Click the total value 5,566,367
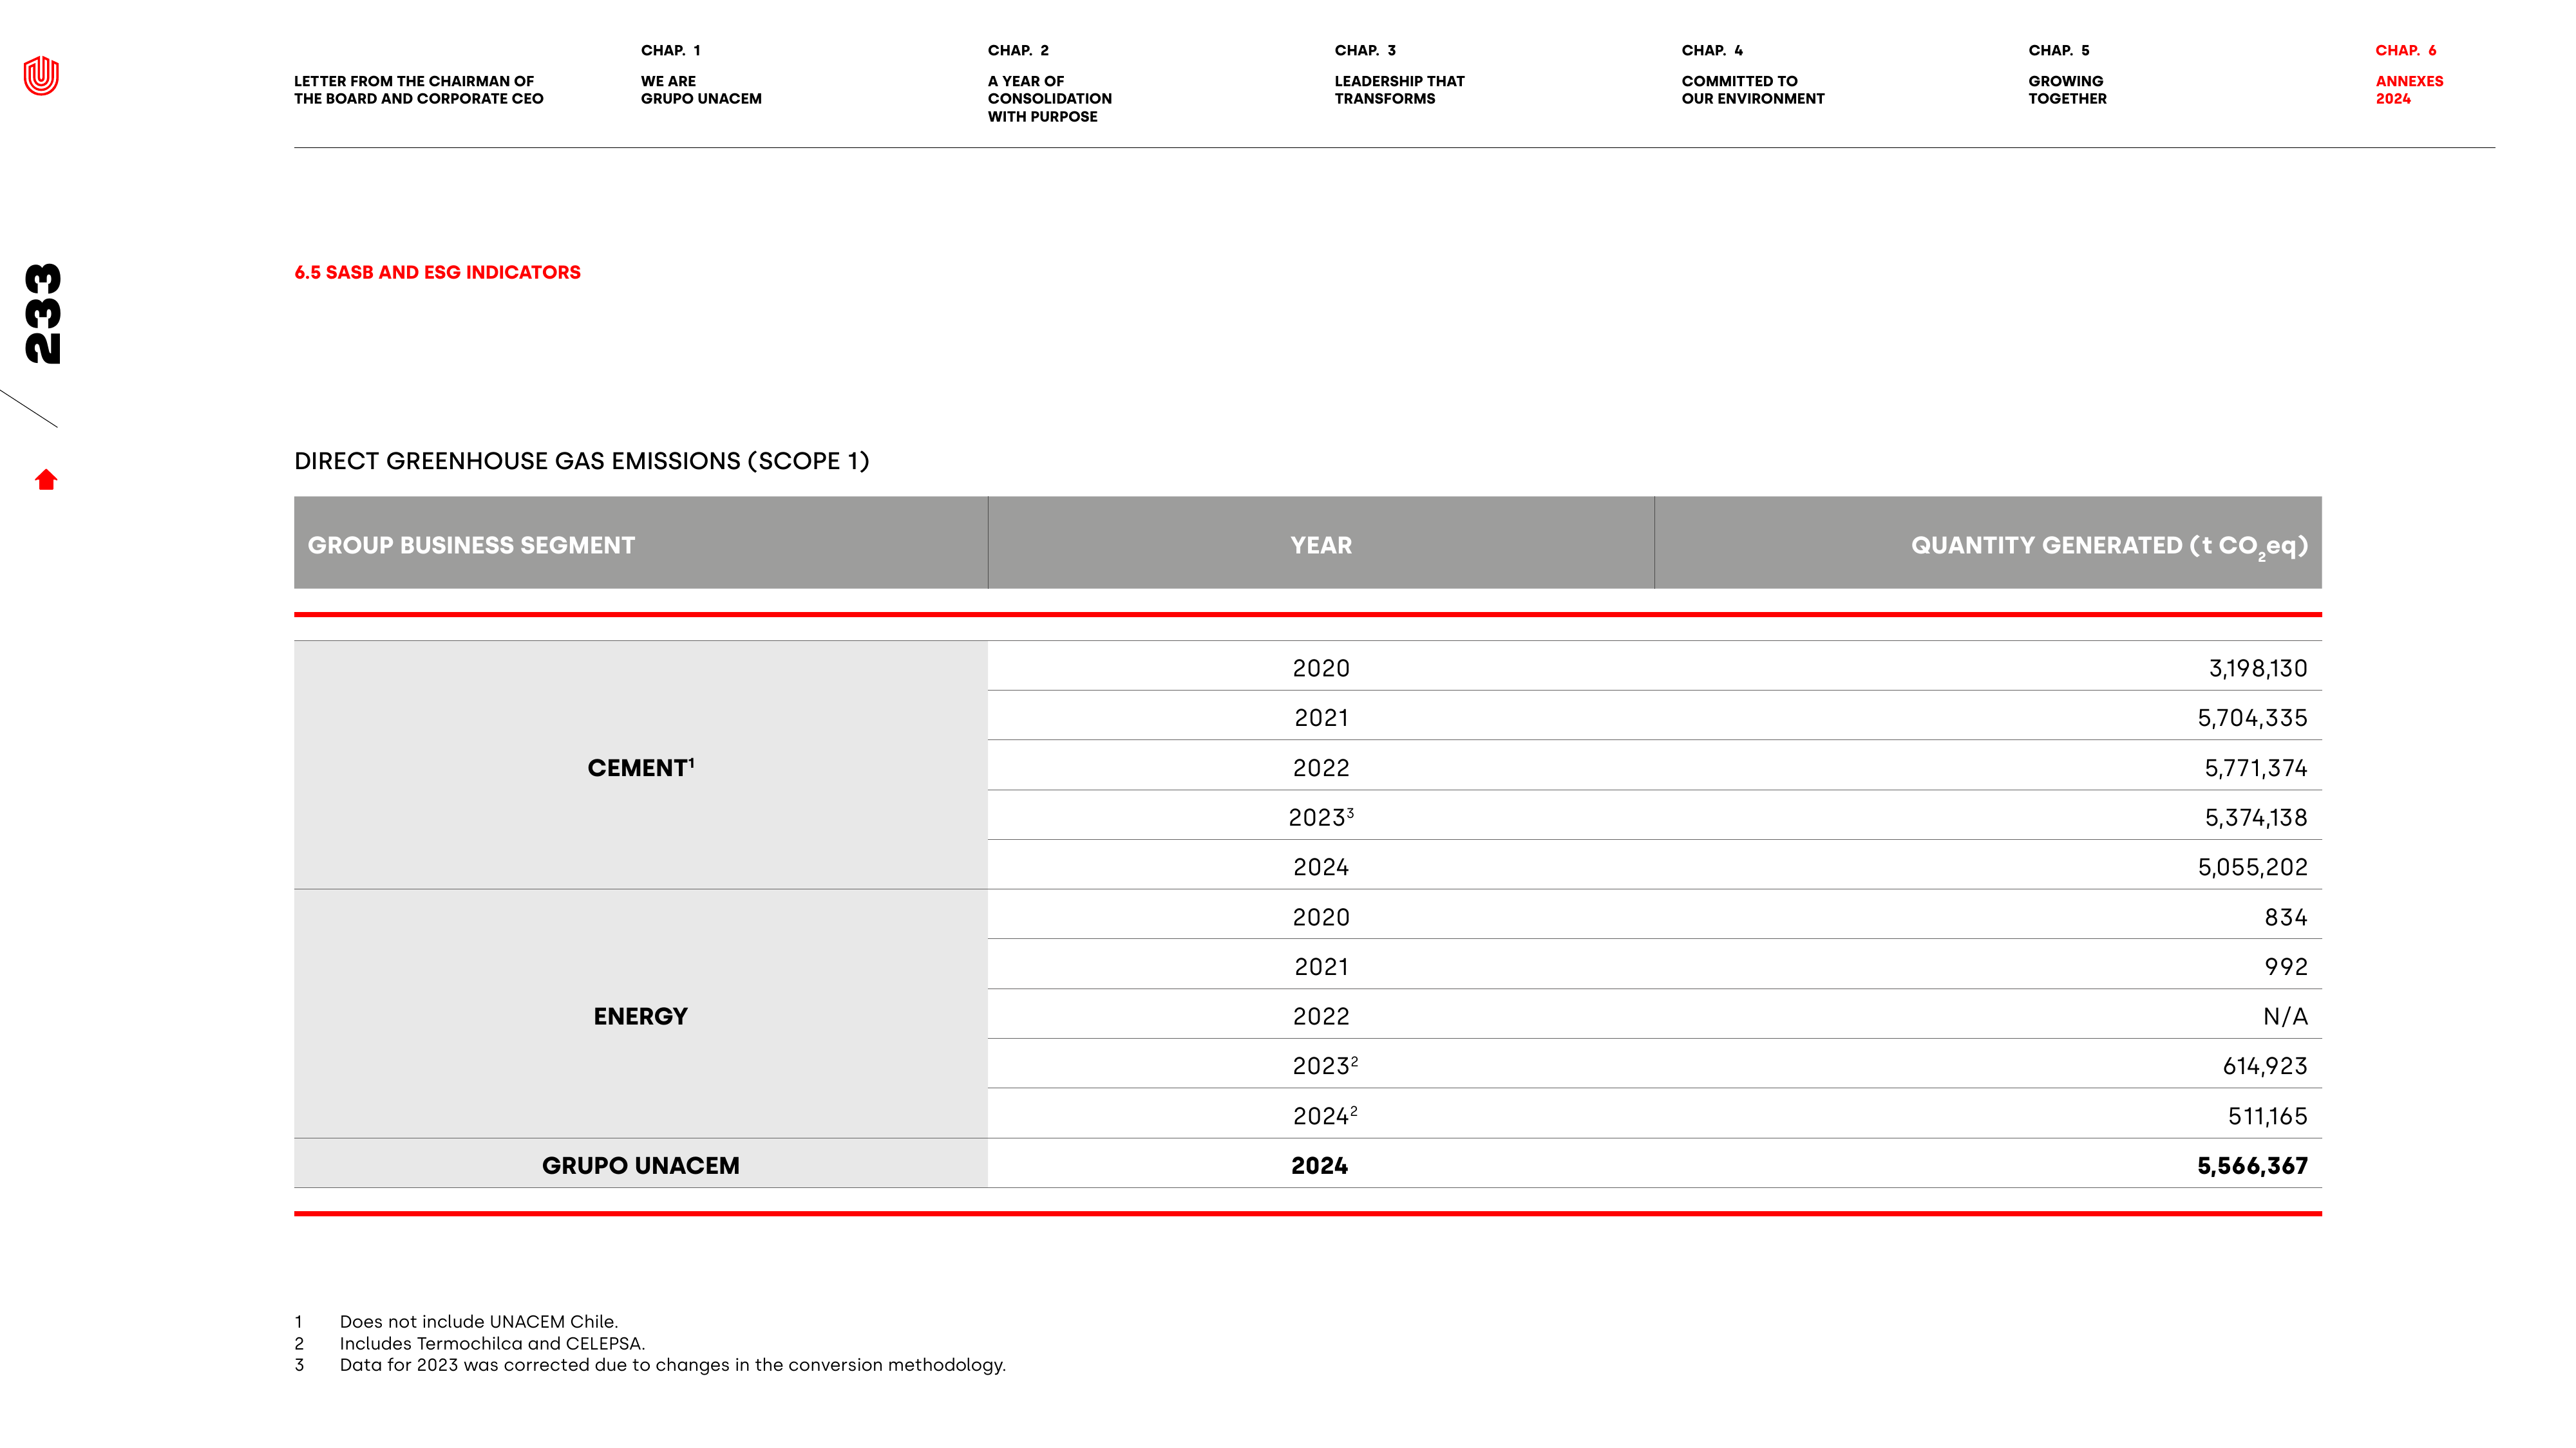The height and width of the screenshot is (1448, 2576). pos(2252,1165)
